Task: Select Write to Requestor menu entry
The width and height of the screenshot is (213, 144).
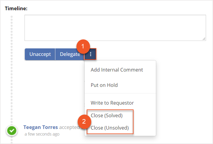Action: click(112, 103)
